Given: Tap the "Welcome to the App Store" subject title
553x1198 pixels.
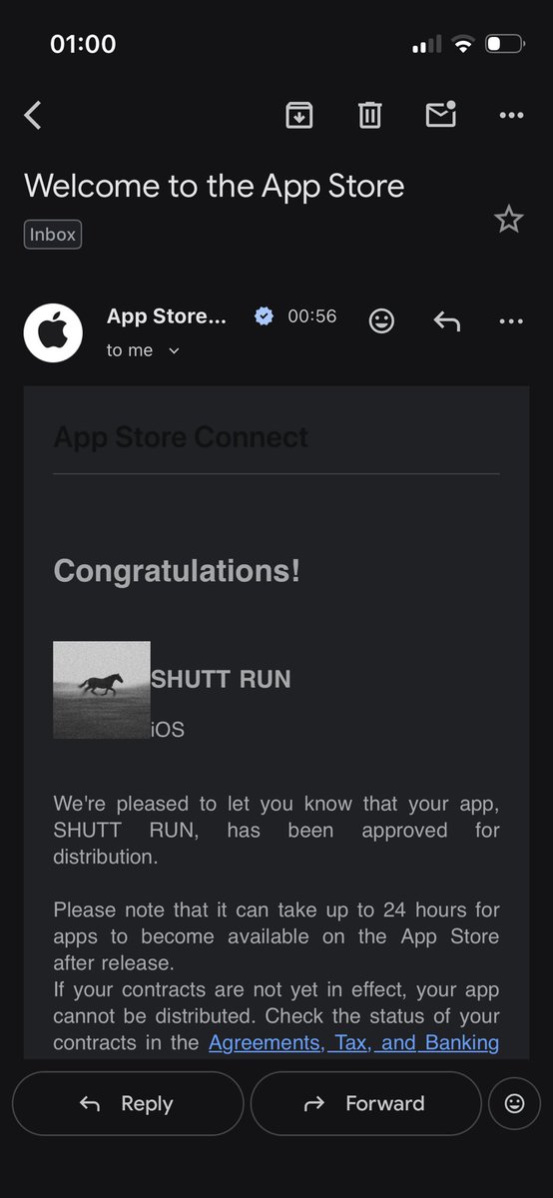Looking at the screenshot, I should coord(215,186).
